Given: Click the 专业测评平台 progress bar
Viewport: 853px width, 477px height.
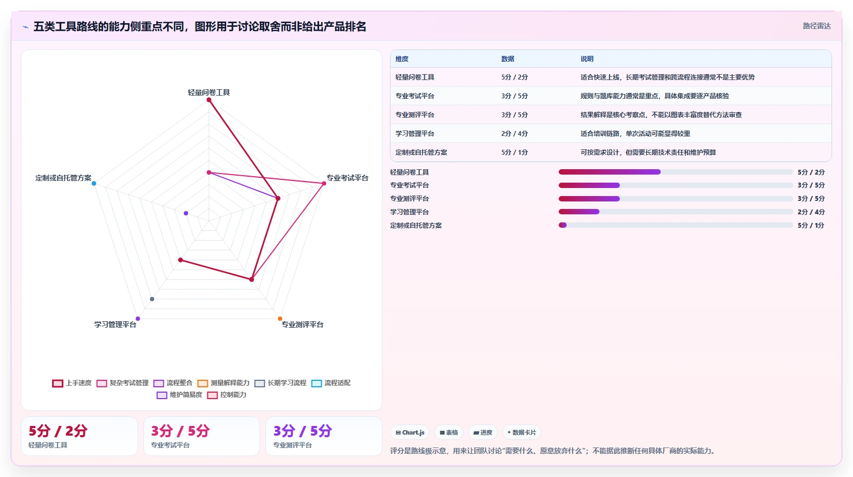Looking at the screenshot, I should [x=676, y=199].
